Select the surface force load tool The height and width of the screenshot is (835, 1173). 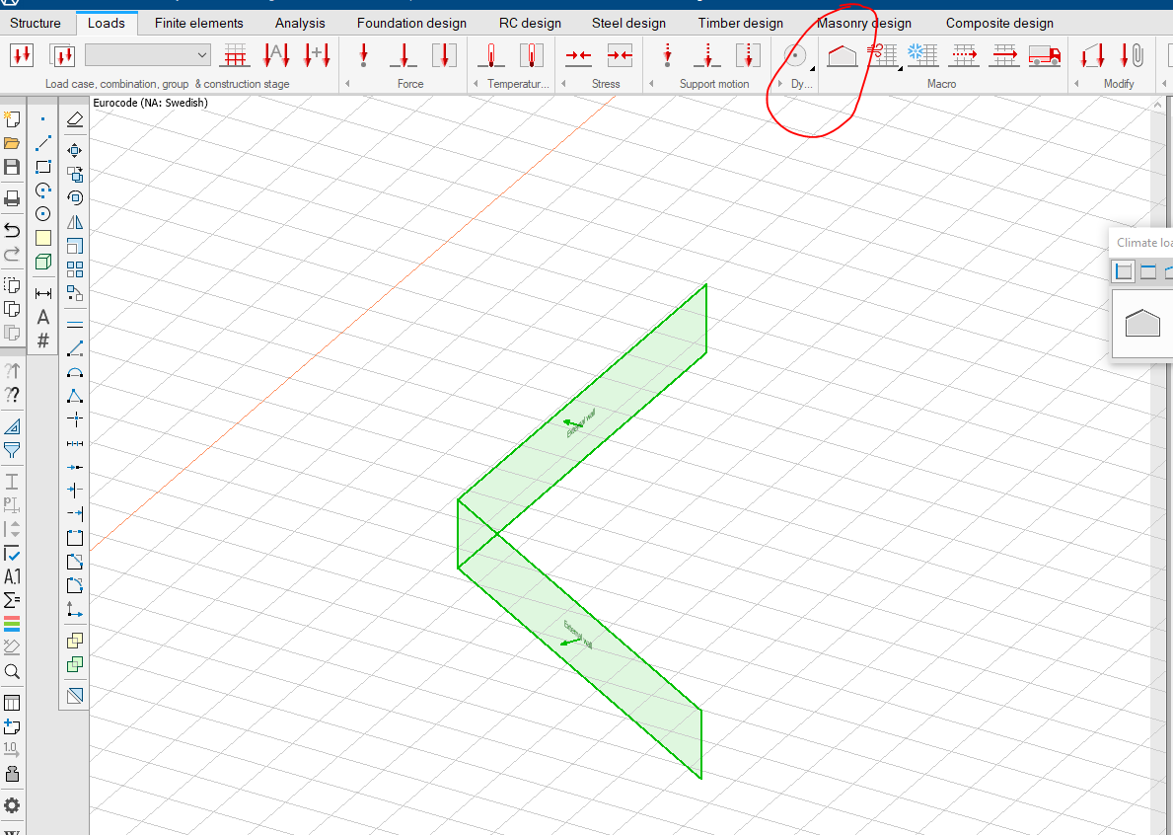(x=444, y=55)
